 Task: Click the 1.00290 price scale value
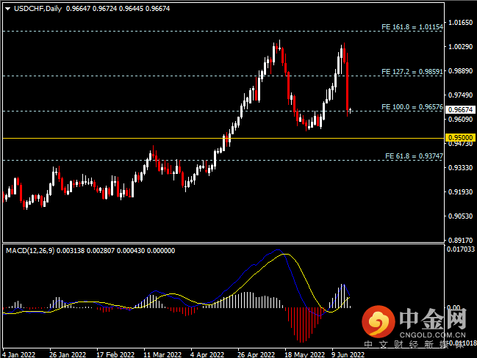click(x=461, y=47)
